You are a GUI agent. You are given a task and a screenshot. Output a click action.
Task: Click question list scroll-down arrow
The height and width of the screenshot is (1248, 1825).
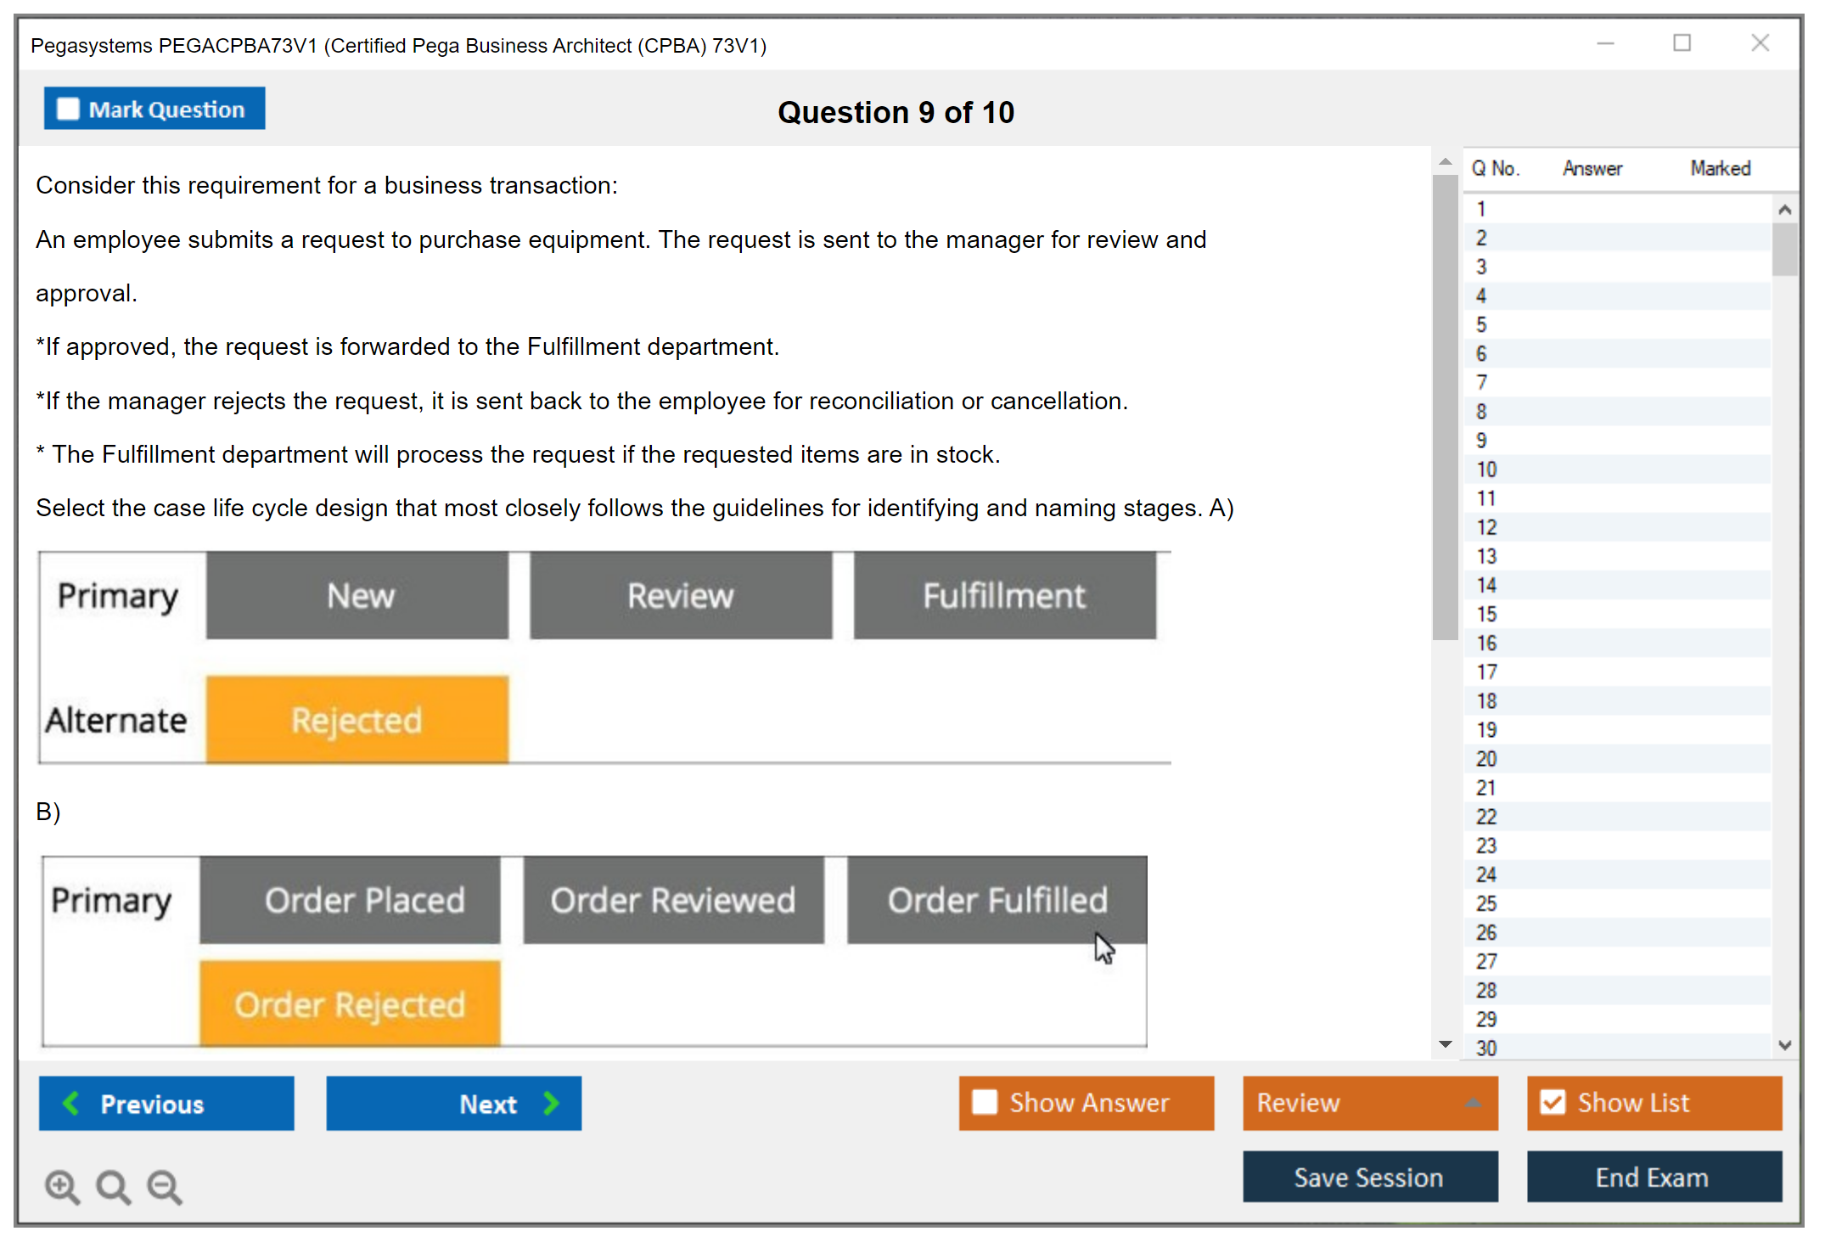click(1784, 1046)
